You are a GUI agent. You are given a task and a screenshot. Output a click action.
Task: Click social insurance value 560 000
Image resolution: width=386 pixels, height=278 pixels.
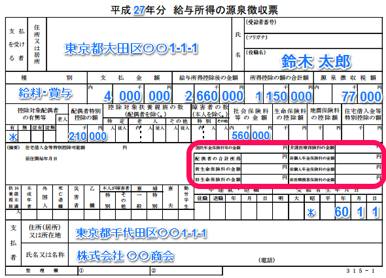(251, 135)
